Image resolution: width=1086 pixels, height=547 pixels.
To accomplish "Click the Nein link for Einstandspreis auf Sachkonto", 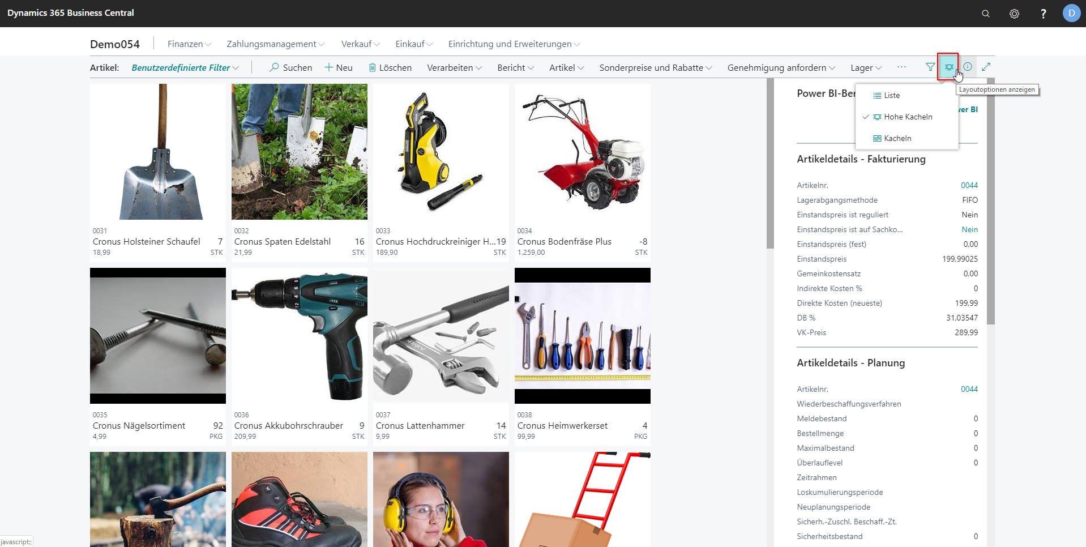I will 969,229.
